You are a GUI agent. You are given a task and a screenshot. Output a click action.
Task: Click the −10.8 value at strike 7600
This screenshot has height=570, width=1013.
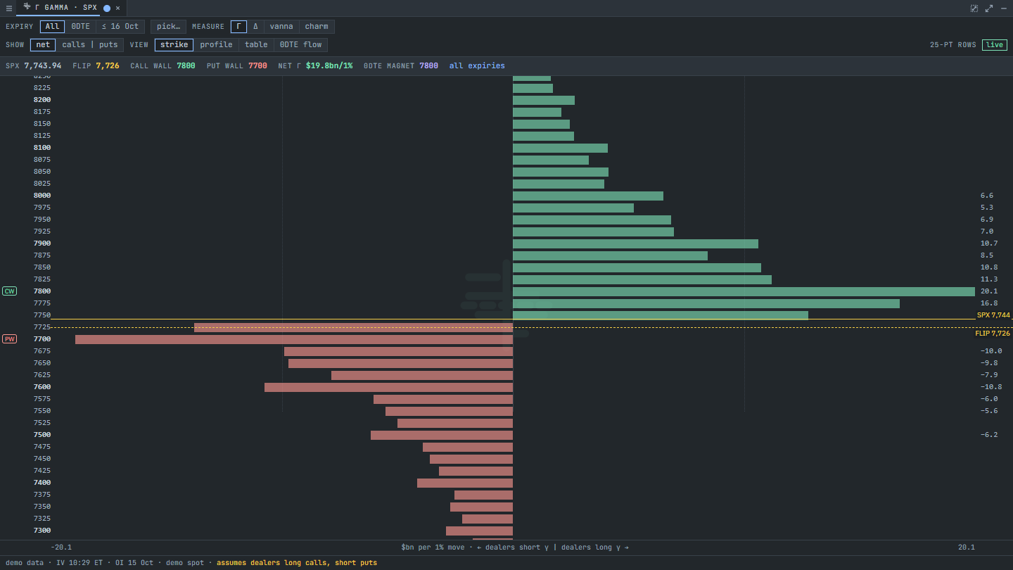(x=991, y=387)
